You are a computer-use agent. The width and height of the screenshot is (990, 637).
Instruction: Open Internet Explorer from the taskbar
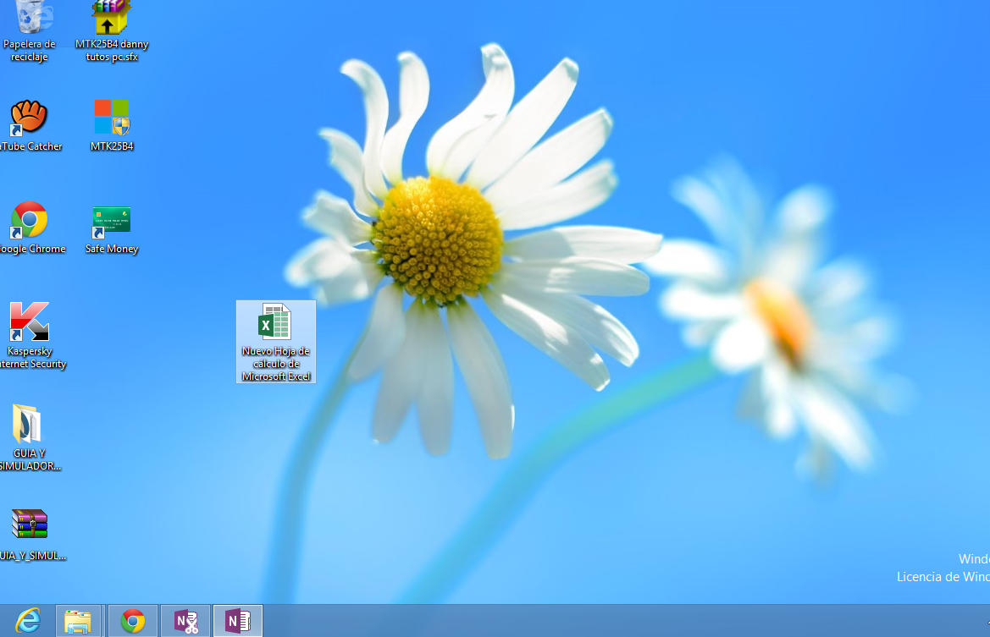pos(28,621)
